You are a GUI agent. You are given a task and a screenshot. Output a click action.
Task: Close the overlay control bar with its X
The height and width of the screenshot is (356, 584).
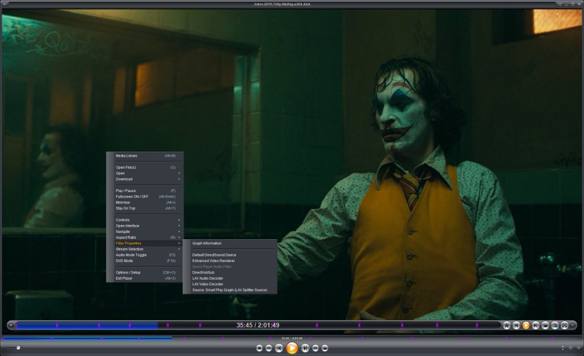[x=573, y=325]
